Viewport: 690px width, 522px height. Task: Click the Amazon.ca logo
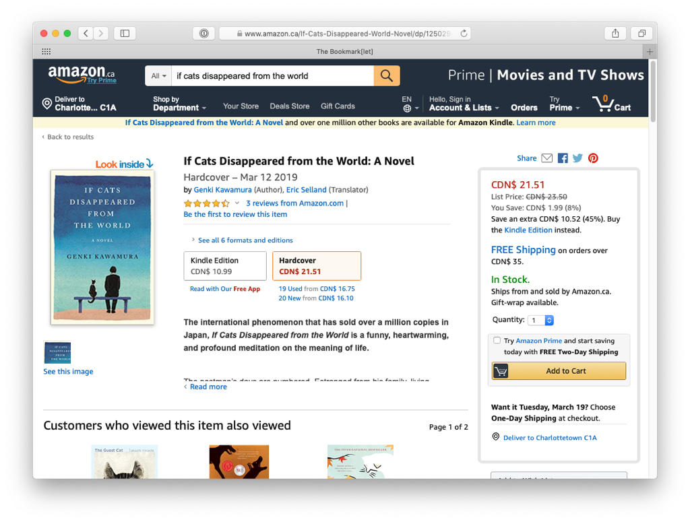[82, 74]
